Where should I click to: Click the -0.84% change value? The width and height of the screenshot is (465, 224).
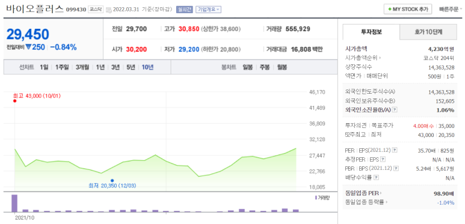(63, 47)
